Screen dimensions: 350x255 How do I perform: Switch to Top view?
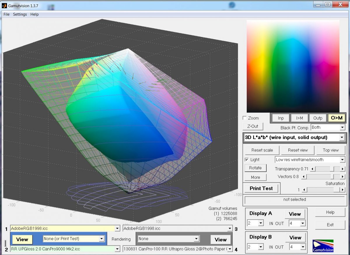(330, 150)
